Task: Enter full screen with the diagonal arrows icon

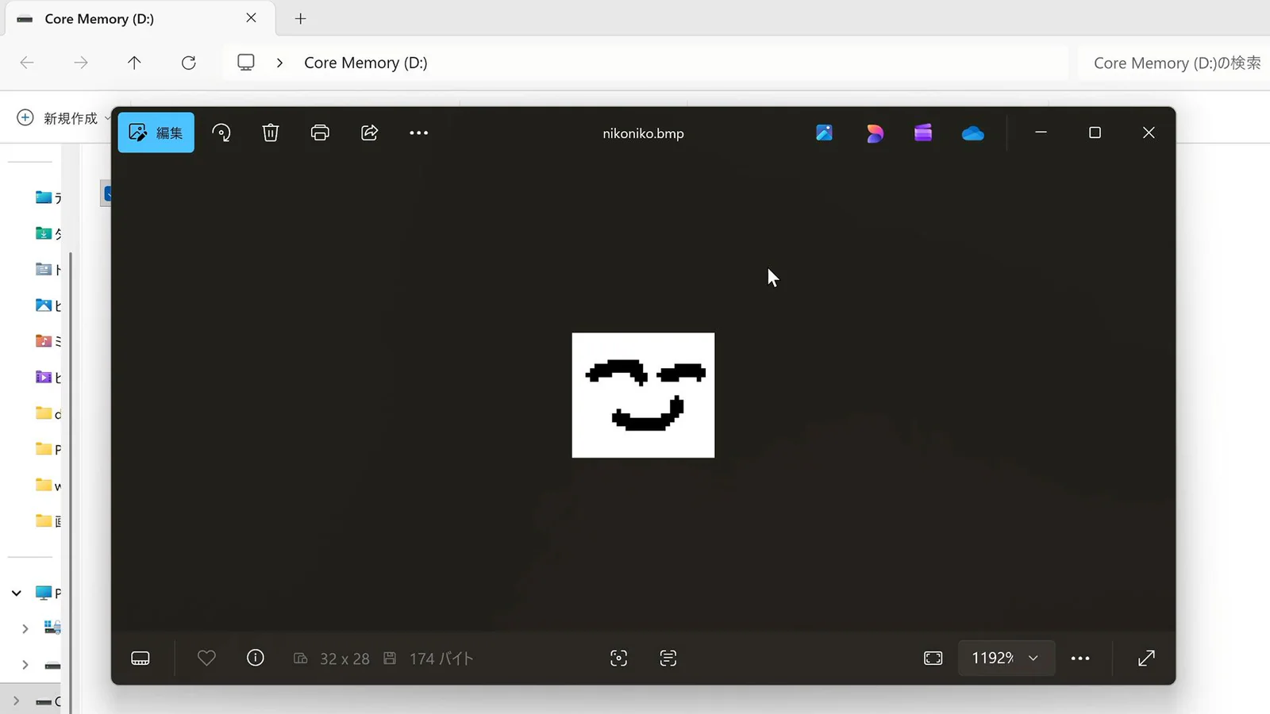Action: coord(1146,658)
